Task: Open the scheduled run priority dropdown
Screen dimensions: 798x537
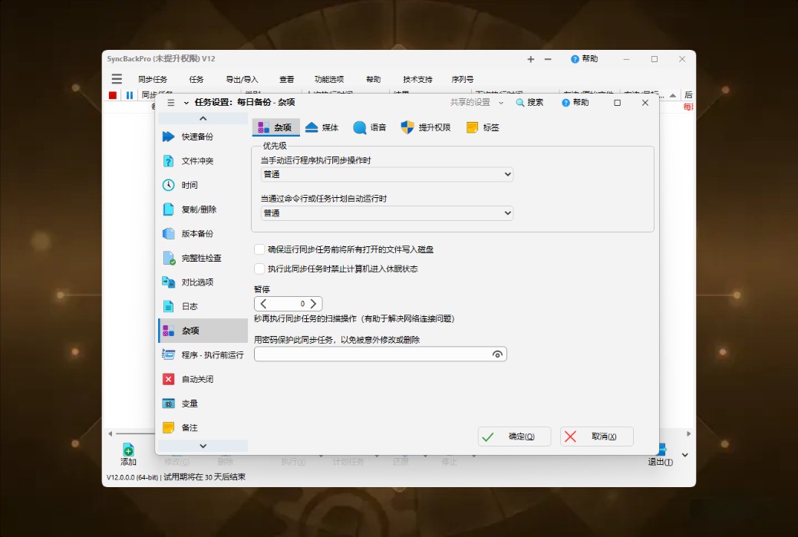Action: (x=506, y=212)
